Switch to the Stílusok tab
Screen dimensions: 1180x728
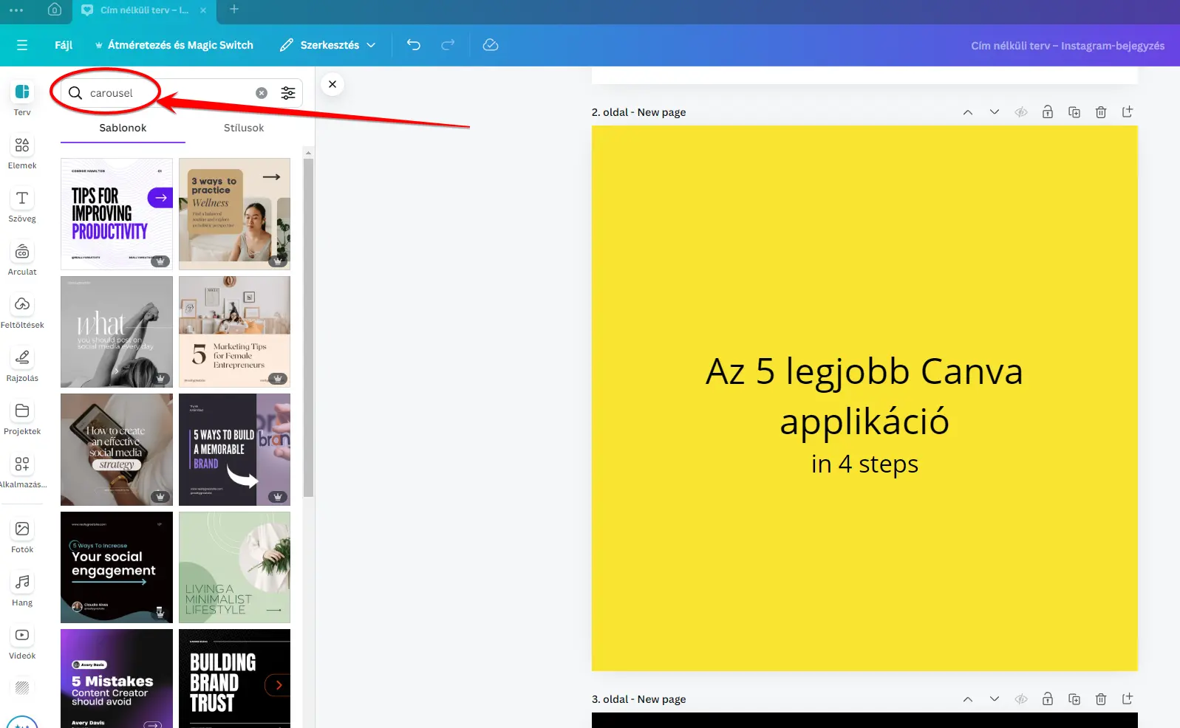pyautogui.click(x=244, y=128)
